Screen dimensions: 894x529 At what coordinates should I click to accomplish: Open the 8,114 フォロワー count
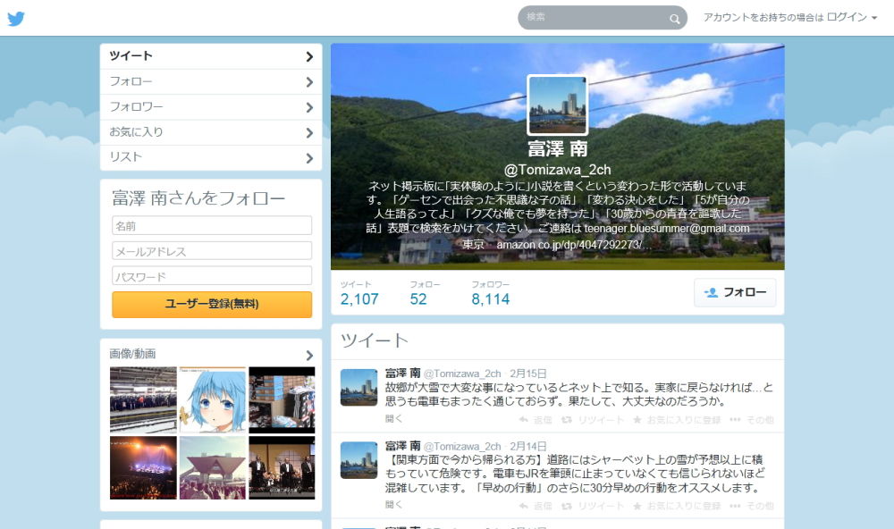[x=490, y=294]
